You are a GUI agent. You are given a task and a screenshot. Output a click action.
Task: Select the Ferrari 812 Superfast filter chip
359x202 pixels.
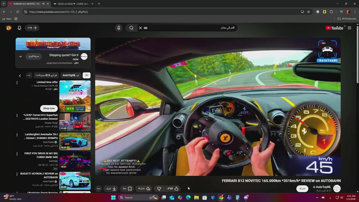46,75
